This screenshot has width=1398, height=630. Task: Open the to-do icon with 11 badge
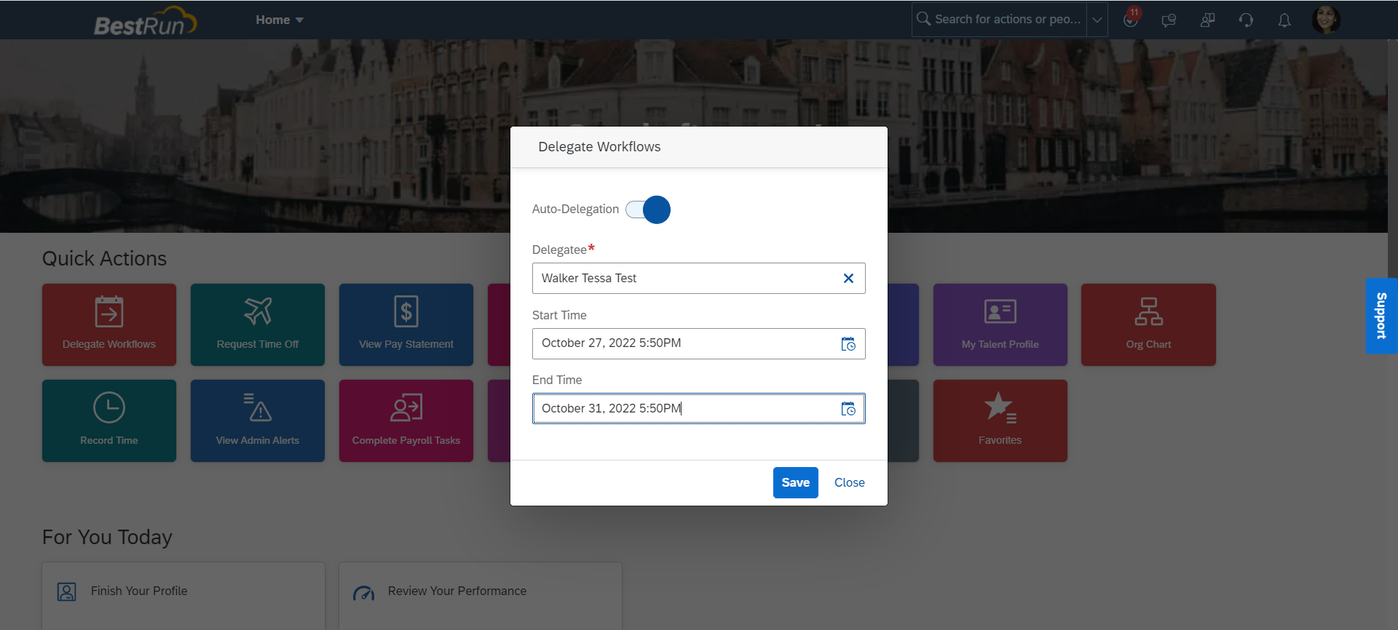(x=1131, y=20)
